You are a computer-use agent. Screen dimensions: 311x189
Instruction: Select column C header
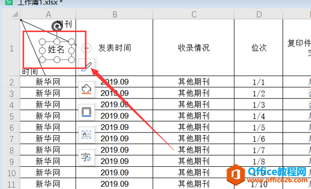[194, 14]
